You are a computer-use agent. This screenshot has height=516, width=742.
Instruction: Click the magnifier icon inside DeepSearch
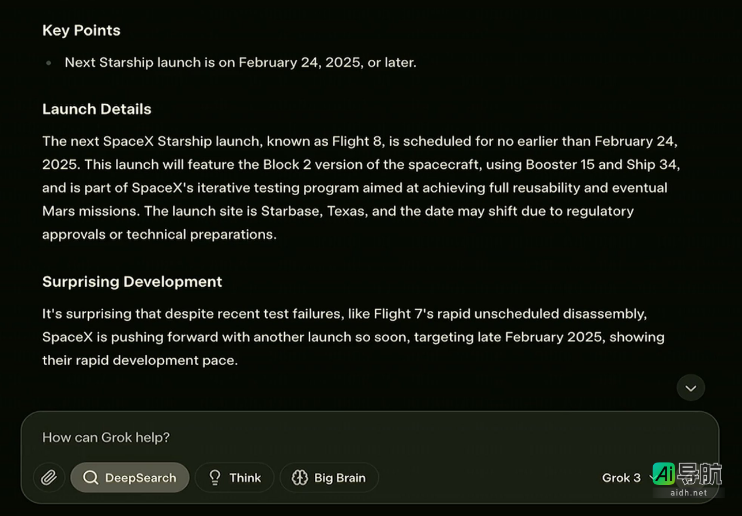pos(91,477)
